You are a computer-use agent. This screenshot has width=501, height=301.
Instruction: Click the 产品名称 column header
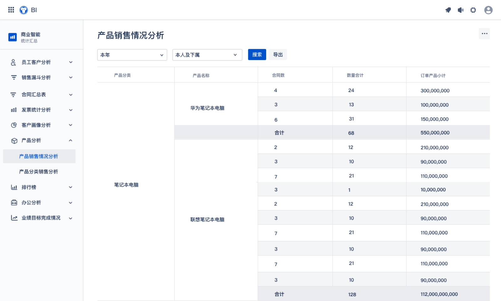201,76
